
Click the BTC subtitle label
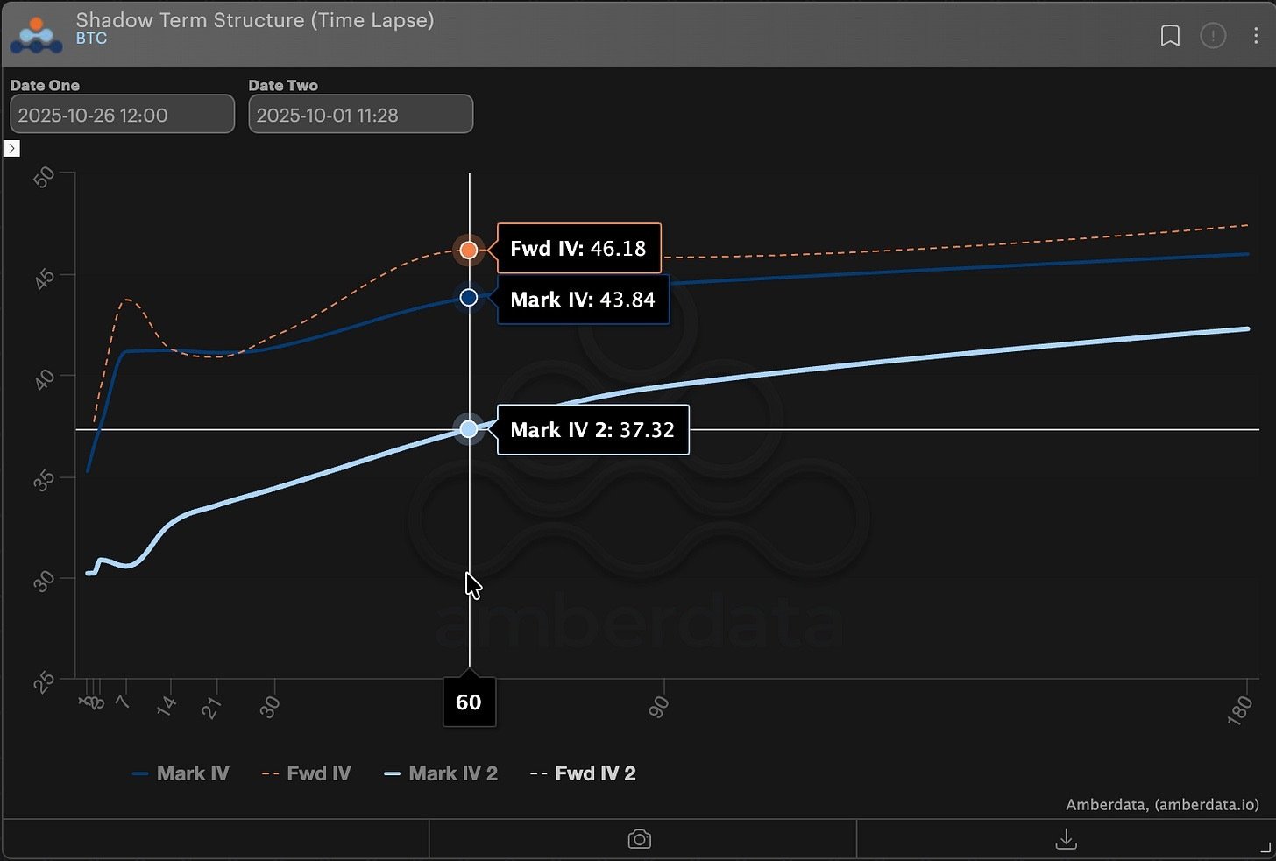click(x=91, y=39)
